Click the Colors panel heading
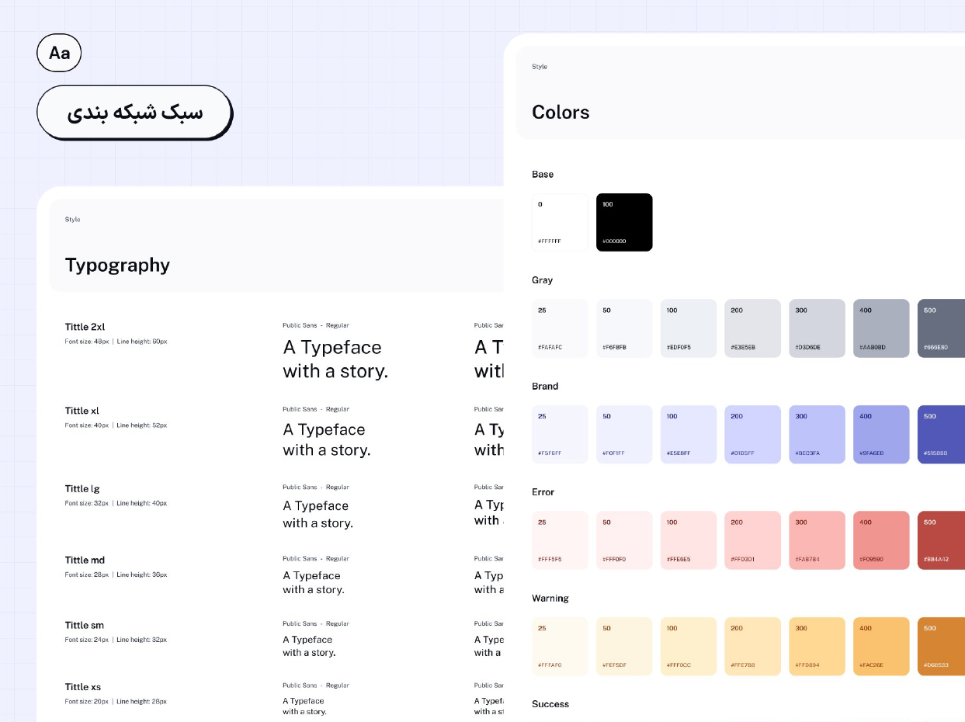 click(561, 113)
